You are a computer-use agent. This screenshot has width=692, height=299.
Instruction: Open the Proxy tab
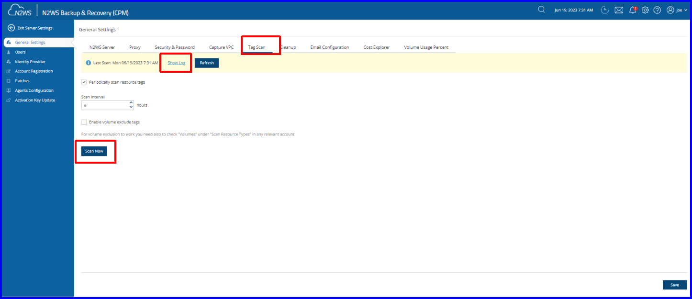click(135, 47)
